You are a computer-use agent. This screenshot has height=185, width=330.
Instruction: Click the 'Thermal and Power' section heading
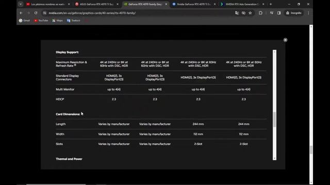point(69,159)
